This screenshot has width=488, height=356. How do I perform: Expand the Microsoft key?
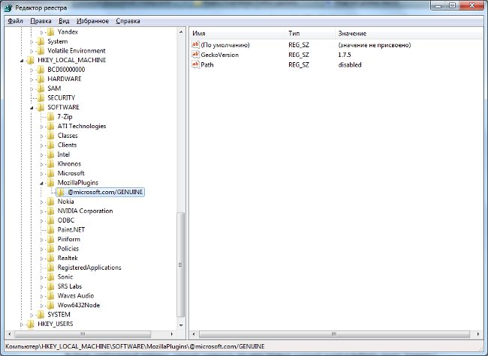(x=42, y=174)
